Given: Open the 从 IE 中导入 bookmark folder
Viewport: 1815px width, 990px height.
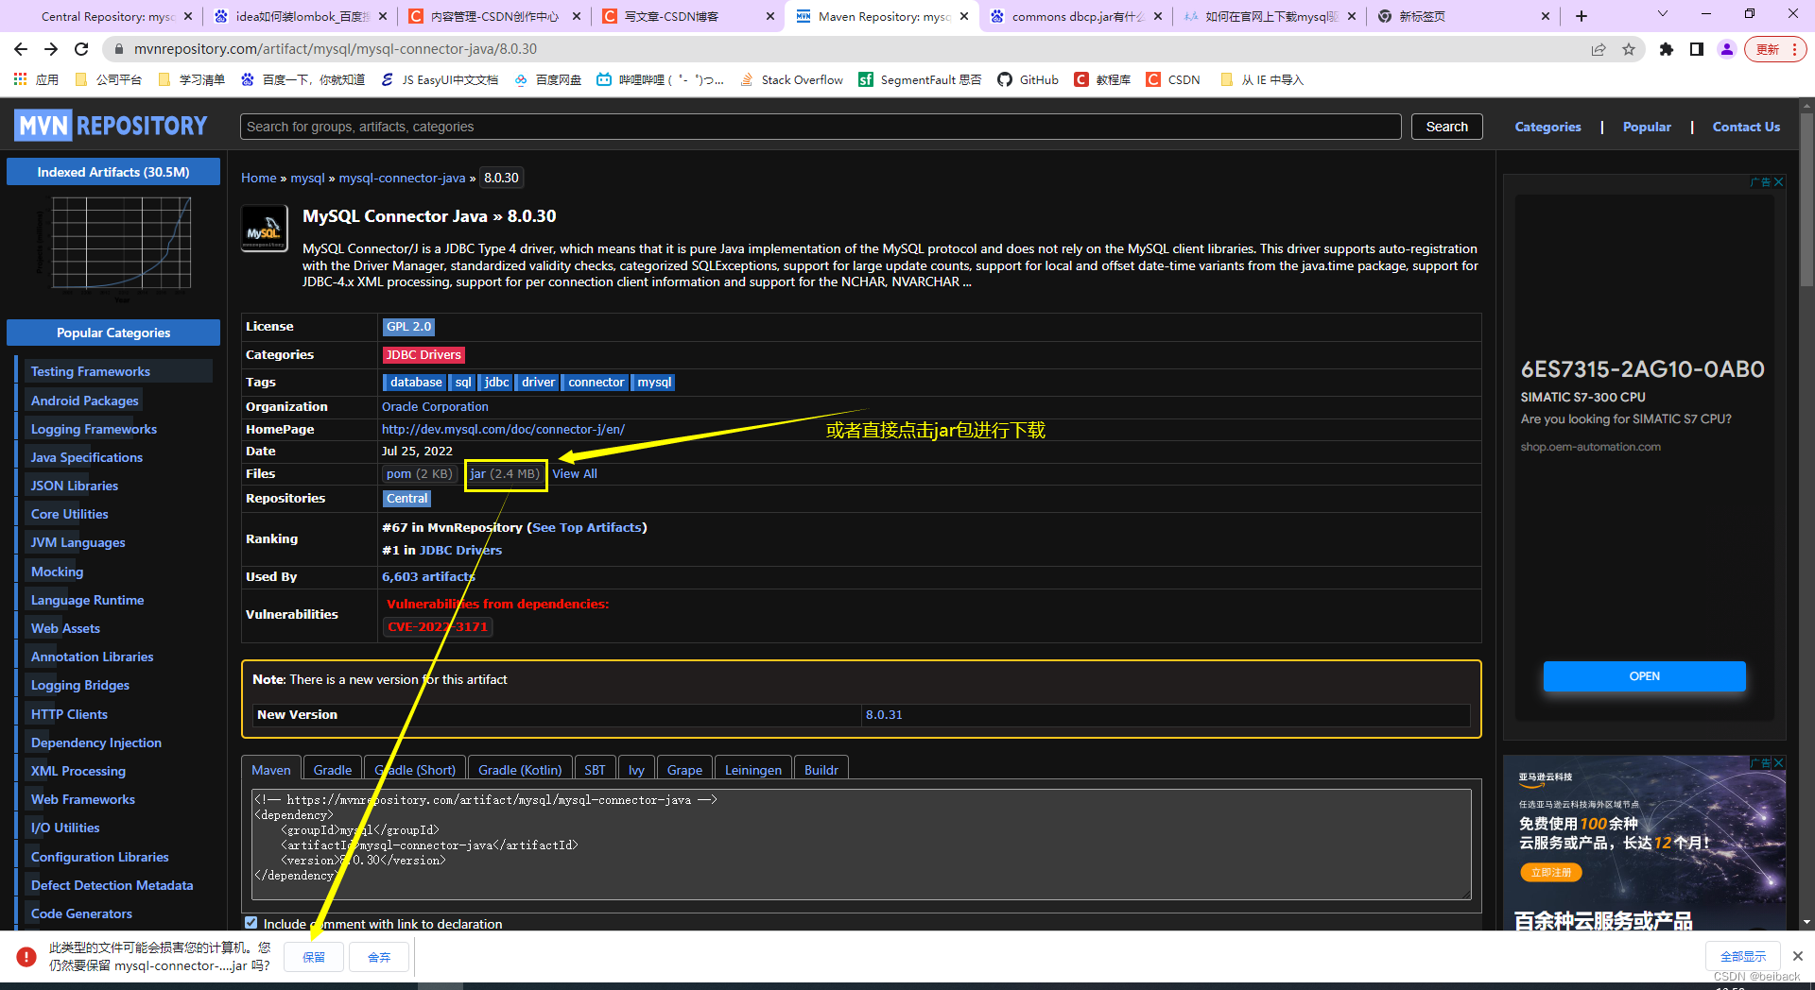Looking at the screenshot, I should tap(1261, 79).
